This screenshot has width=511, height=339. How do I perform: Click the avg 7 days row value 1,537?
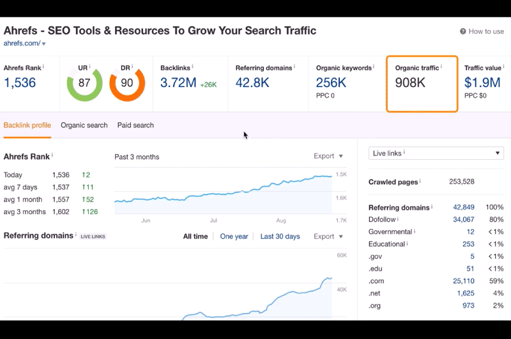tap(61, 187)
